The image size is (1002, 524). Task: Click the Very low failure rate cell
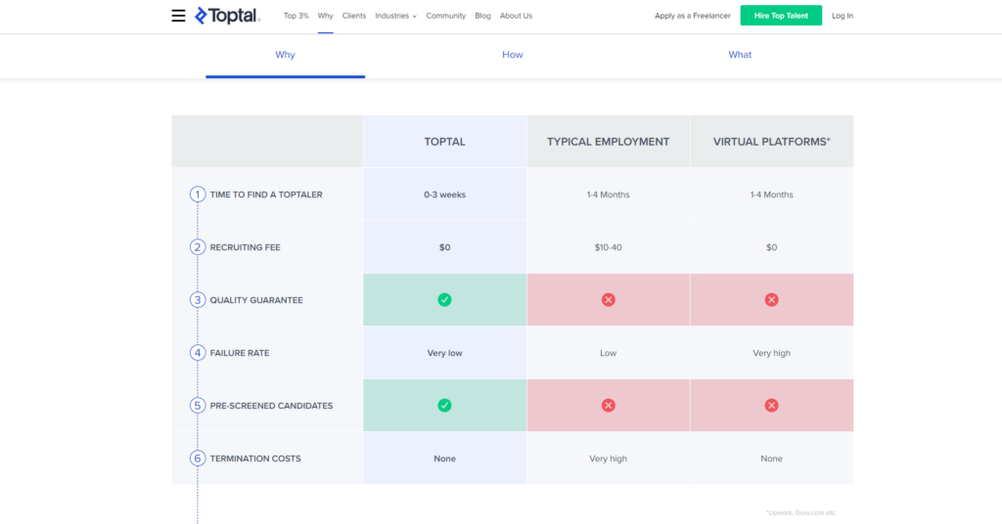click(445, 353)
